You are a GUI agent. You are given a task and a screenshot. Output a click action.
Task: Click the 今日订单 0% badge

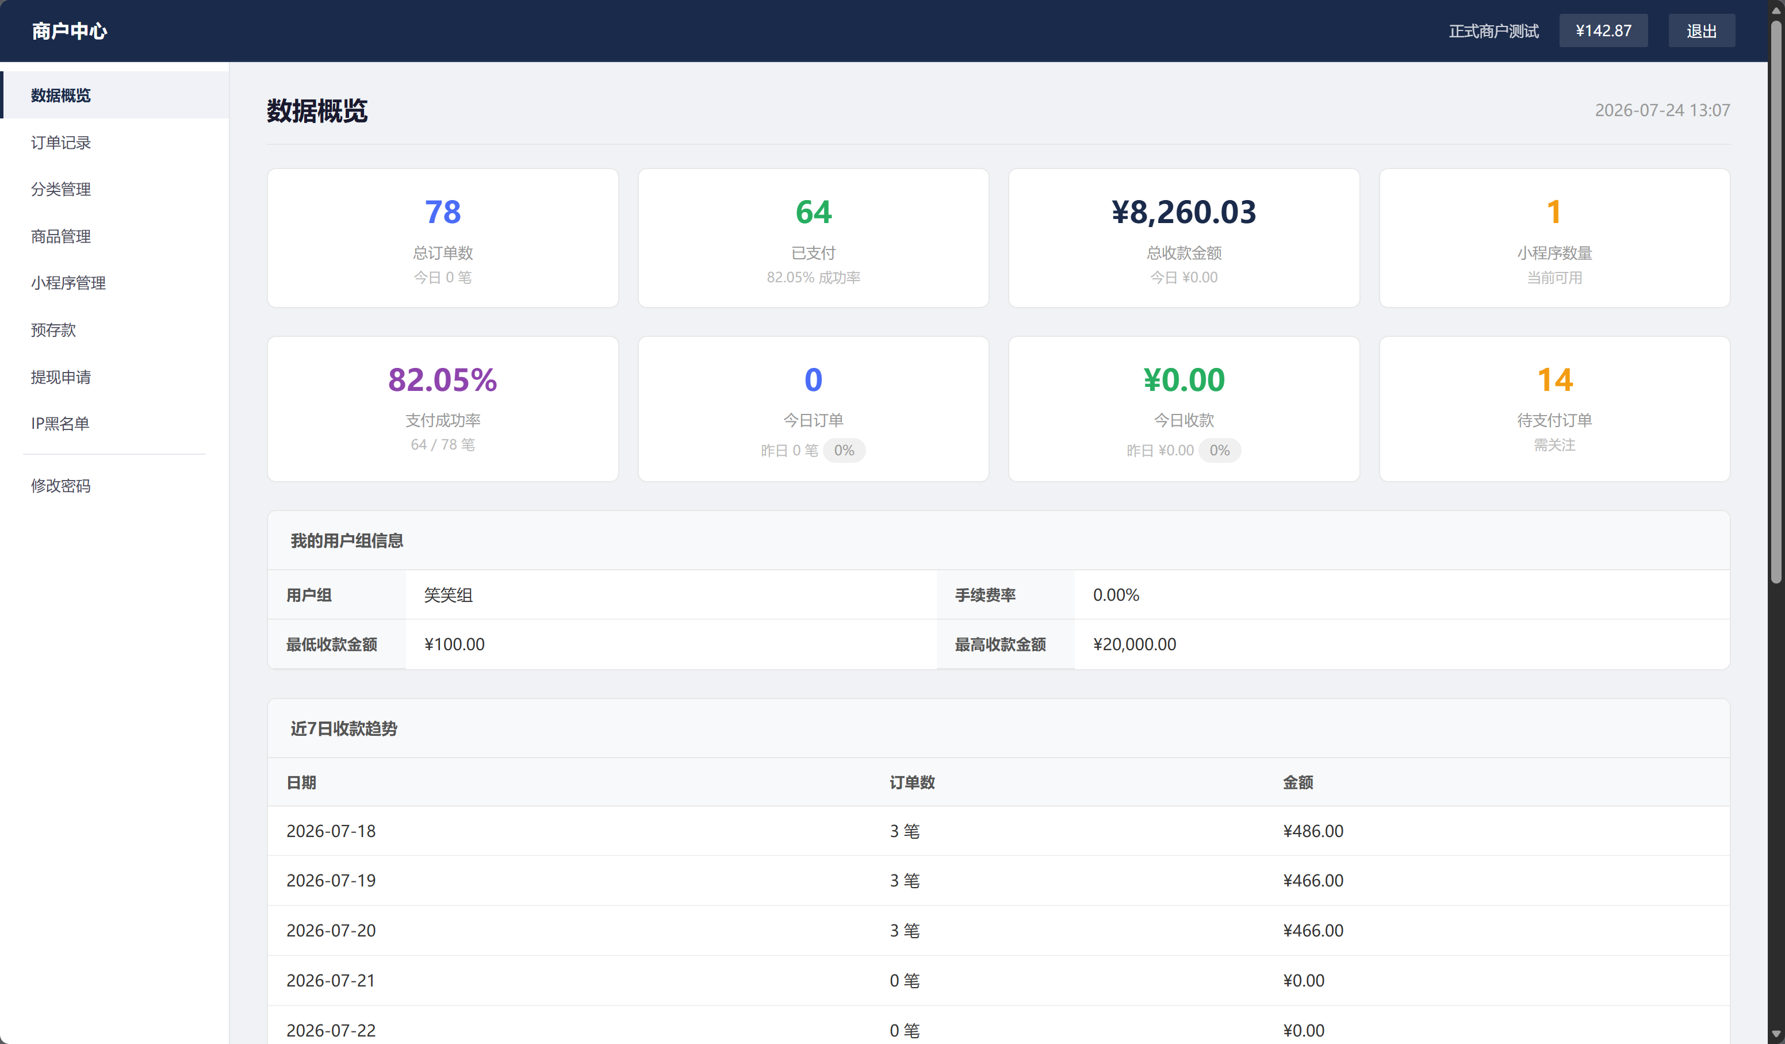point(844,451)
